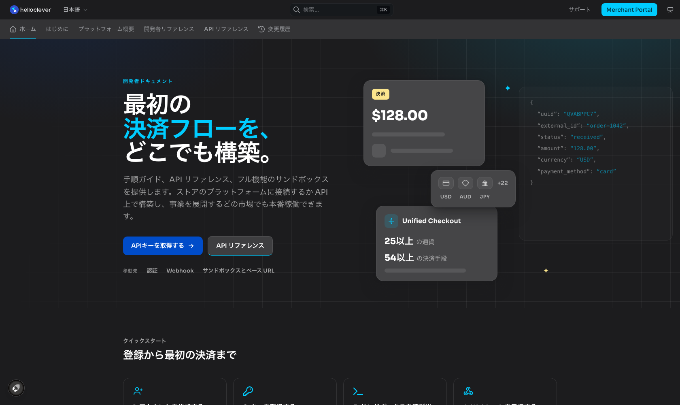Click the クイックスタート label
The width and height of the screenshot is (680, 405).
144,341
